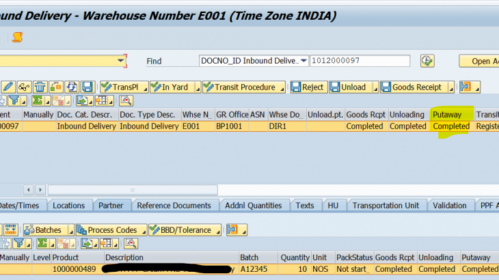Click the scroll-left arrow under header grid
This screenshot has height=280, width=499.
pos(29,190)
